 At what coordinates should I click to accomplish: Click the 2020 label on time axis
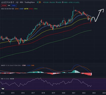tap(64, 93)
